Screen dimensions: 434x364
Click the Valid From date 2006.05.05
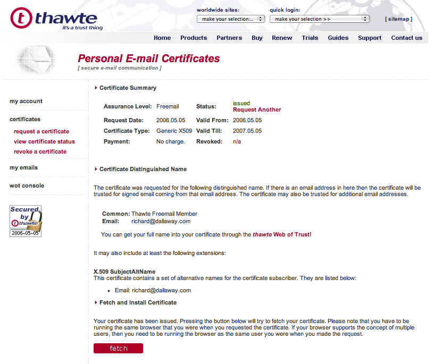point(247,120)
